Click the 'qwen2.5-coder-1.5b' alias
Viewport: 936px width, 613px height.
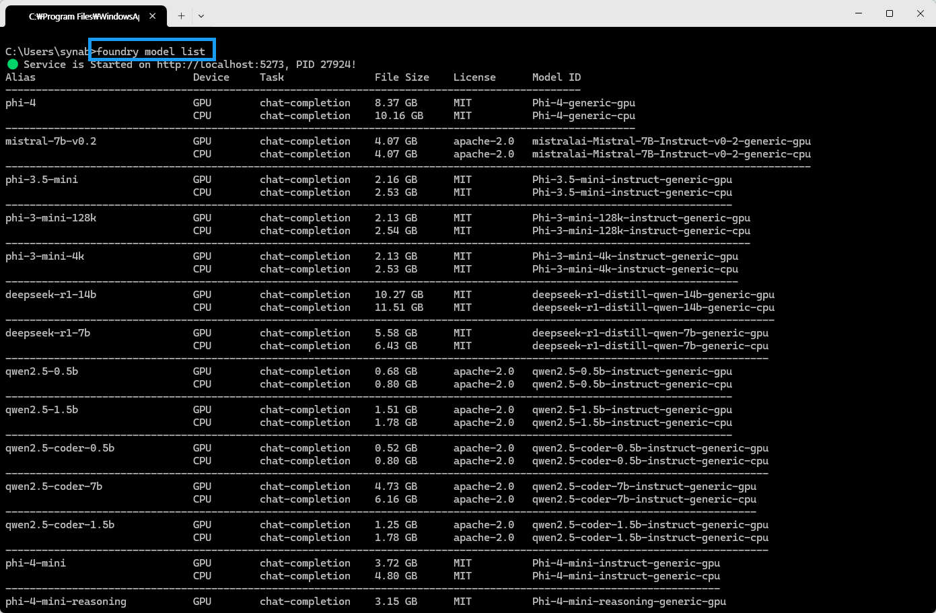[60, 525]
